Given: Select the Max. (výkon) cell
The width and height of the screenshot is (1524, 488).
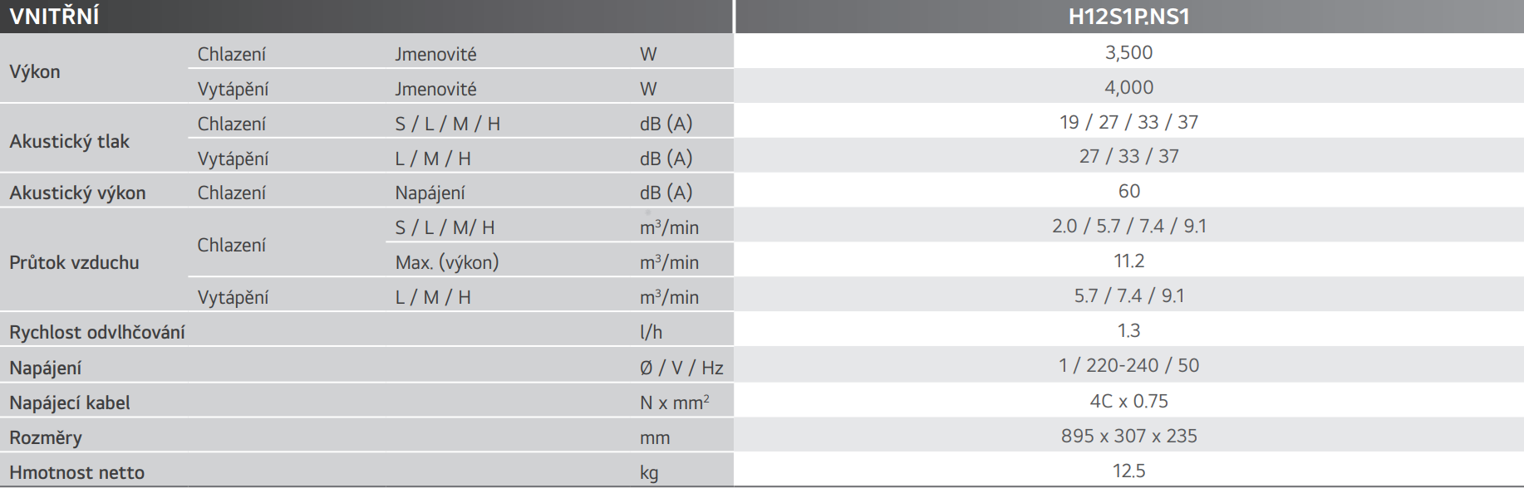Looking at the screenshot, I should click(447, 262).
